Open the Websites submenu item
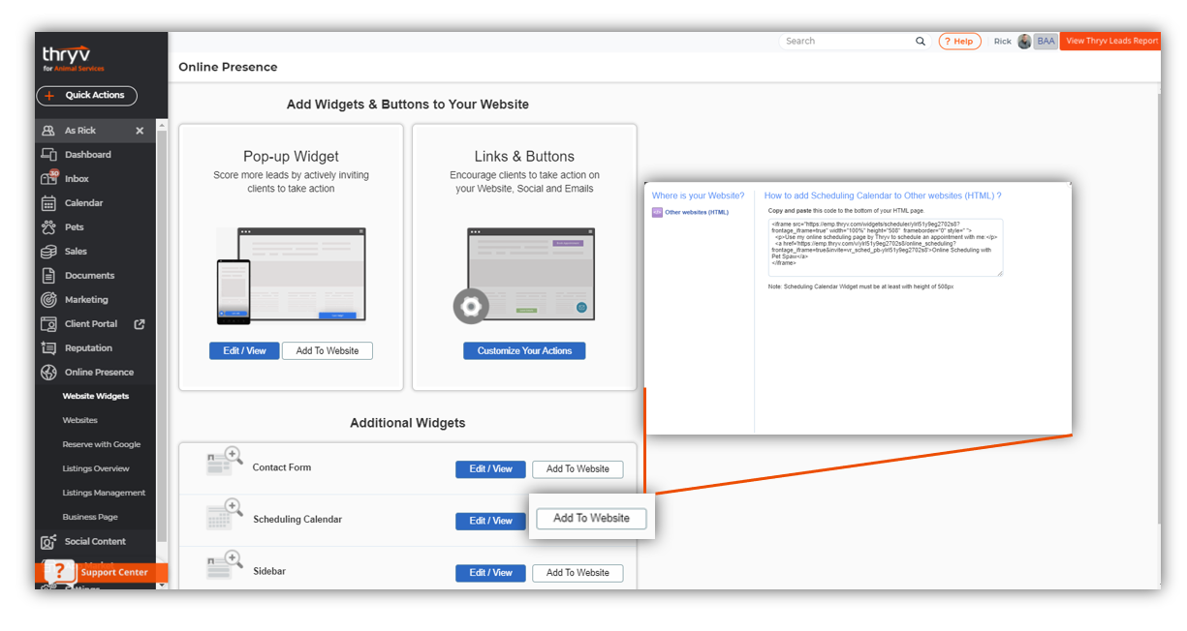This screenshot has width=1187, height=631. [80, 421]
